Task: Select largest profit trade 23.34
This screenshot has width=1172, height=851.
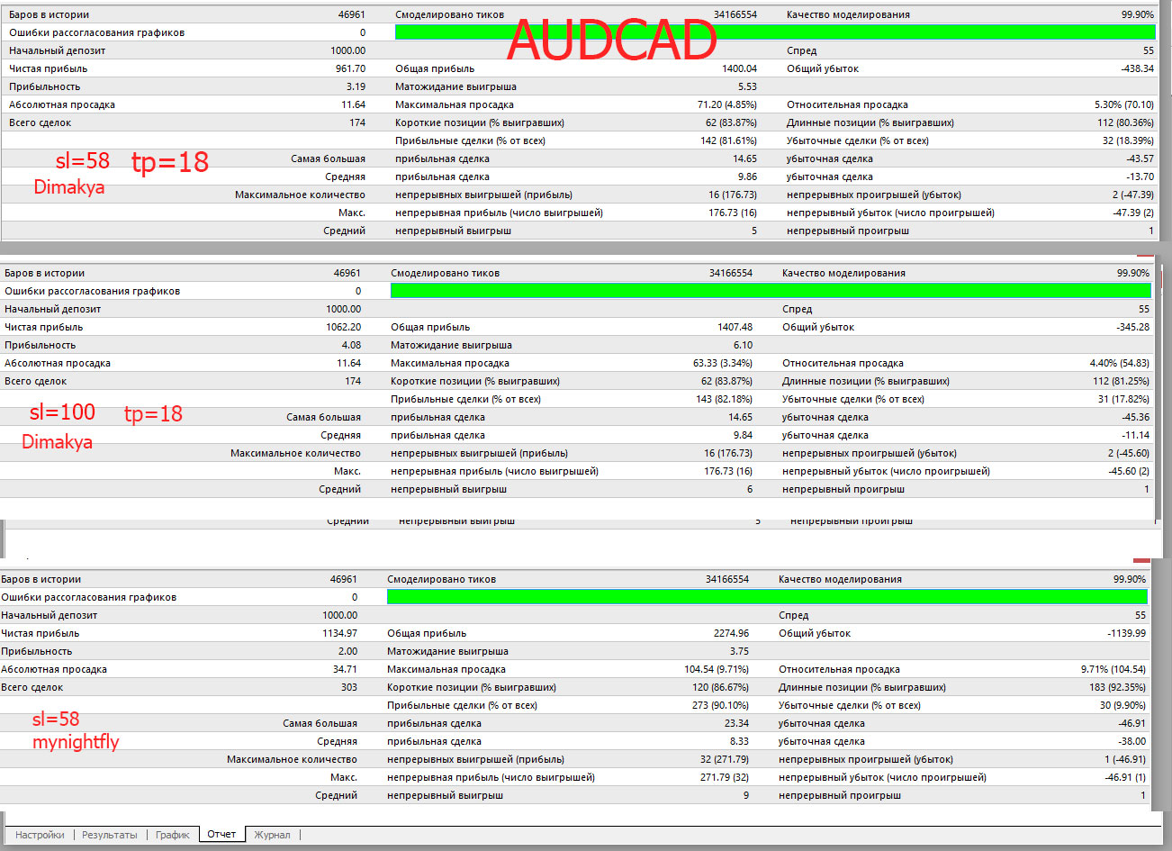Action: tap(736, 723)
